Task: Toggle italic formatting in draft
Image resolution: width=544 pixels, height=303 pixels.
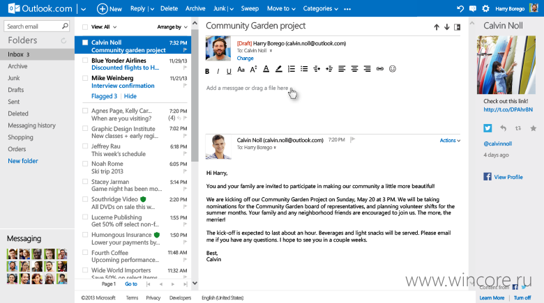Action: [218, 71]
